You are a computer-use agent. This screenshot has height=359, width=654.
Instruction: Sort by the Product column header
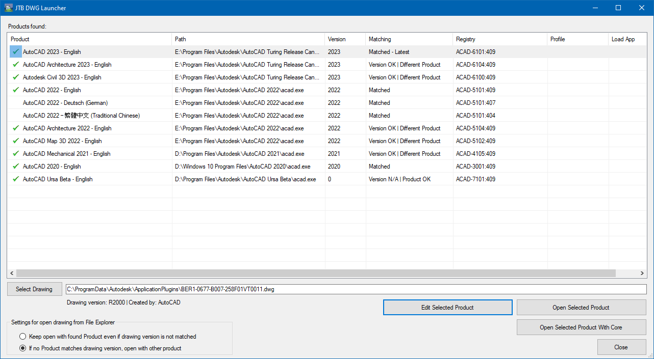89,39
